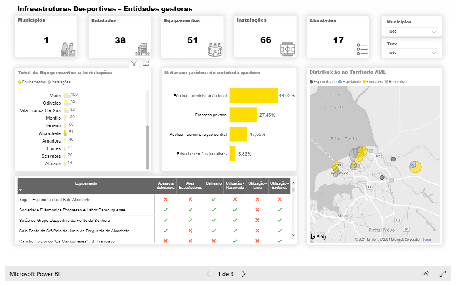
Task: Open the Terms link on the map
Action: 427,239
